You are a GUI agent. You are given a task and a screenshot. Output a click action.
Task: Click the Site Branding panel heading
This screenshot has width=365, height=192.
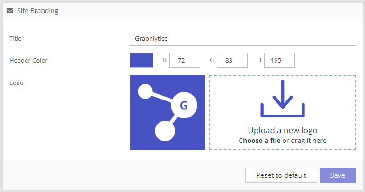pyautogui.click(x=37, y=10)
